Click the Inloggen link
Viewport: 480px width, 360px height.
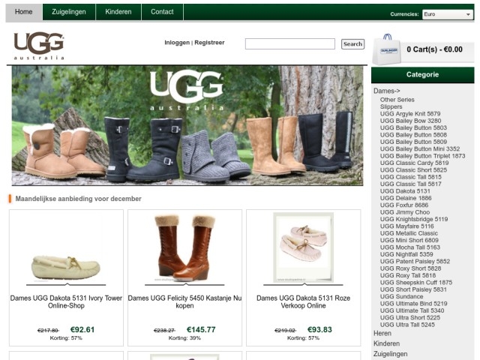tap(177, 43)
